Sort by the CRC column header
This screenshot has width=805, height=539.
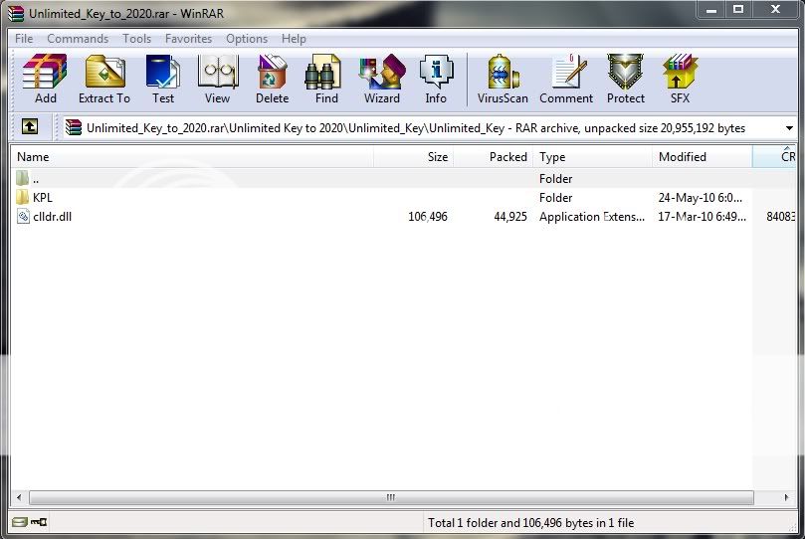pyautogui.click(x=775, y=156)
